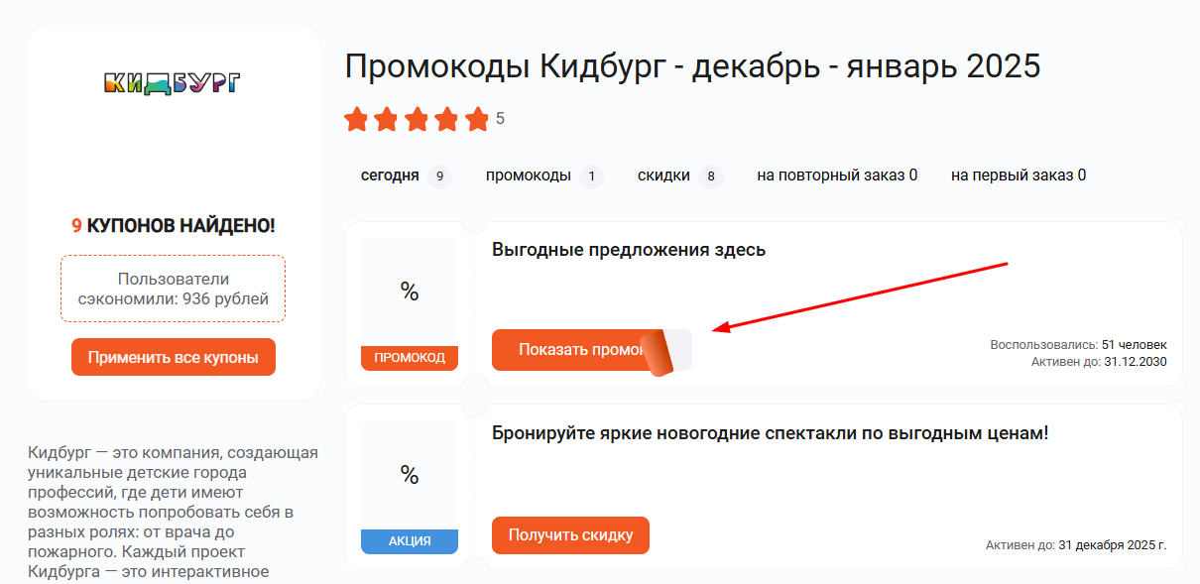Image resolution: width=1200 pixels, height=584 pixels.
Task: Click the blue АКЦИЯ badge
Action: coord(409,541)
